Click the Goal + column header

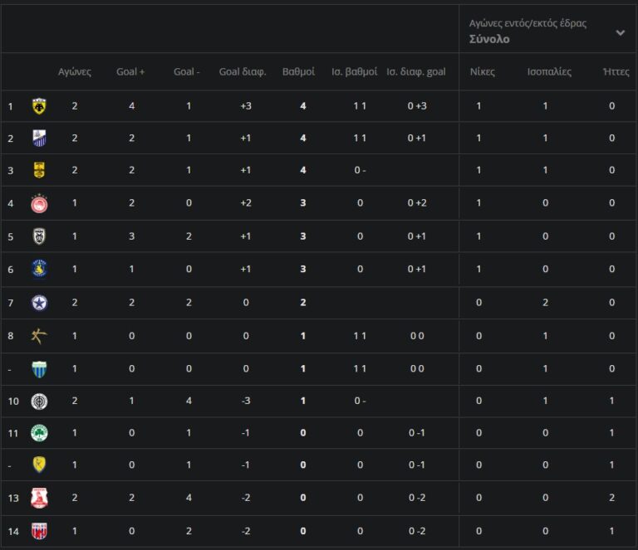(130, 72)
